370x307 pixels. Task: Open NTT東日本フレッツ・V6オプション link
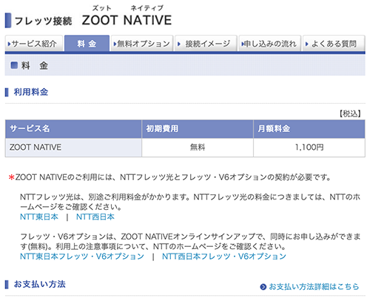point(82,257)
